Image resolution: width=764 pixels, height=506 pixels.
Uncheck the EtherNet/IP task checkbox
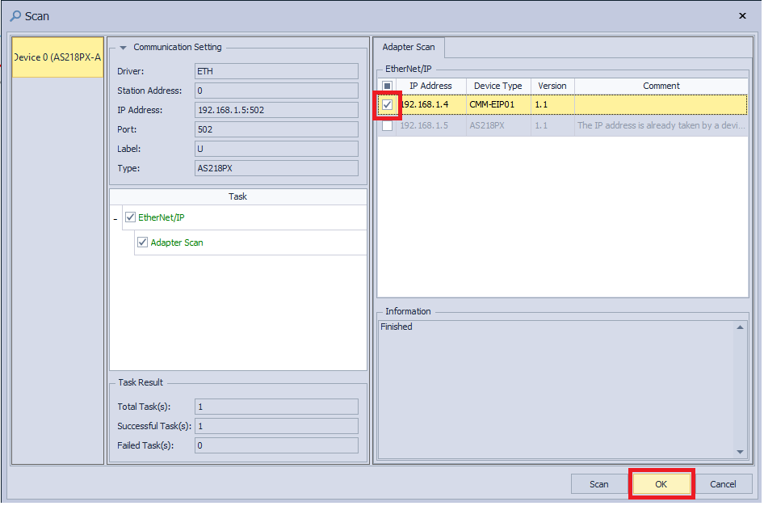click(x=131, y=217)
